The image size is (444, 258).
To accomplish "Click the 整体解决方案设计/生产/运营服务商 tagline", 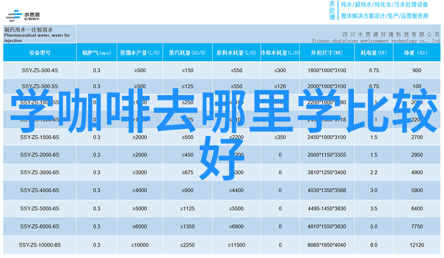I will [x=384, y=16].
